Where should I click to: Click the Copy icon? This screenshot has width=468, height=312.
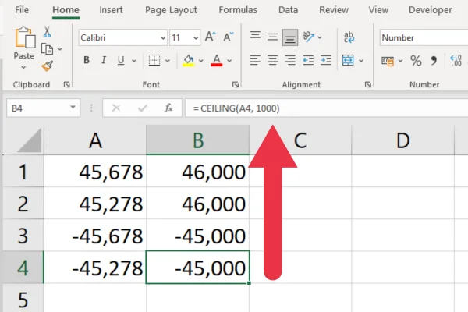pos(47,49)
